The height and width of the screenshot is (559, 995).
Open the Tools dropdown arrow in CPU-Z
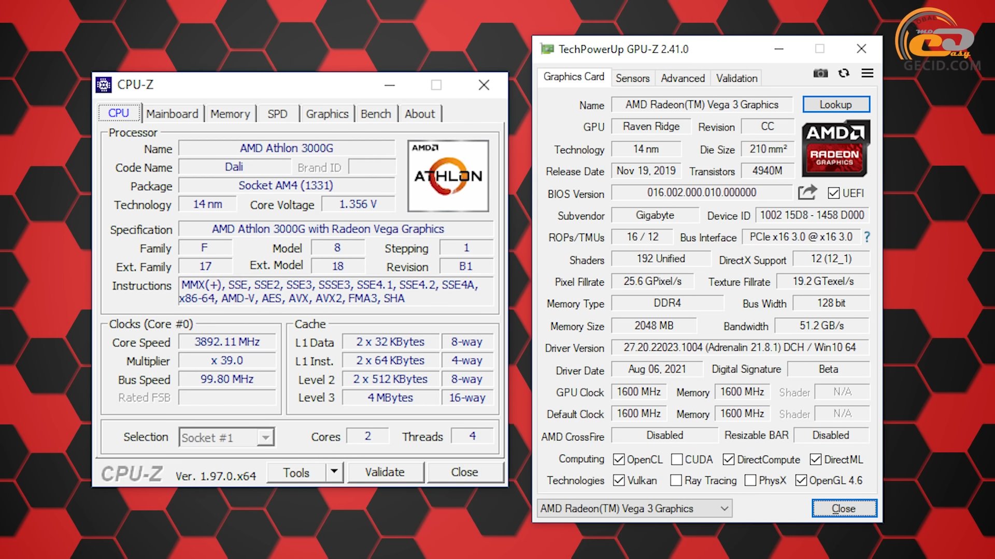pos(334,472)
